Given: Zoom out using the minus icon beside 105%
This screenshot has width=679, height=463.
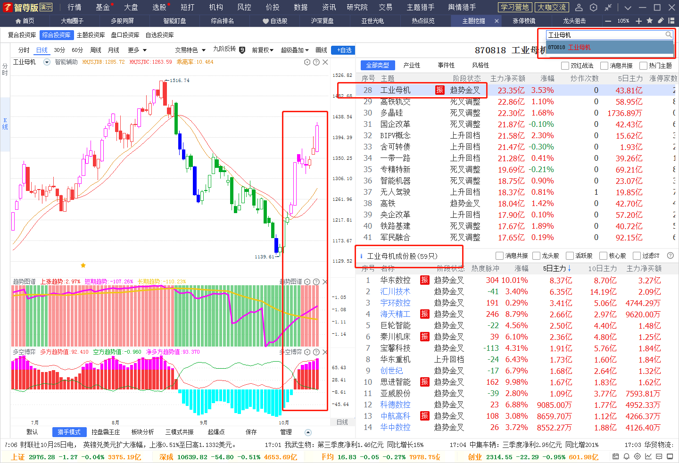Looking at the screenshot, I should 608,21.
